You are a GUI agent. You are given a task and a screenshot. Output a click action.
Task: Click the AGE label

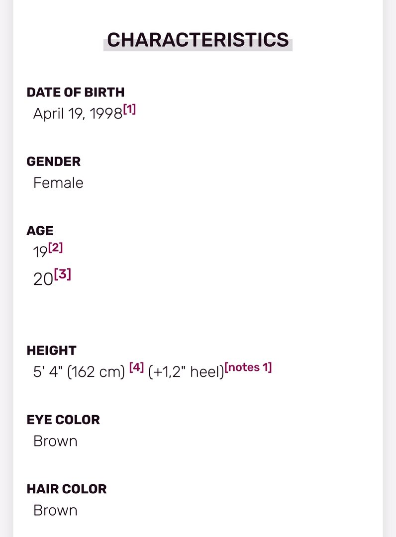(x=40, y=231)
